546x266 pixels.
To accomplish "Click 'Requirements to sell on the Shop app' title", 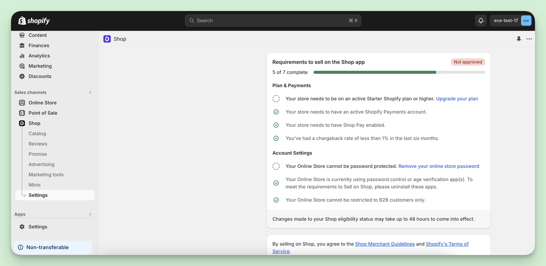I will [319, 62].
